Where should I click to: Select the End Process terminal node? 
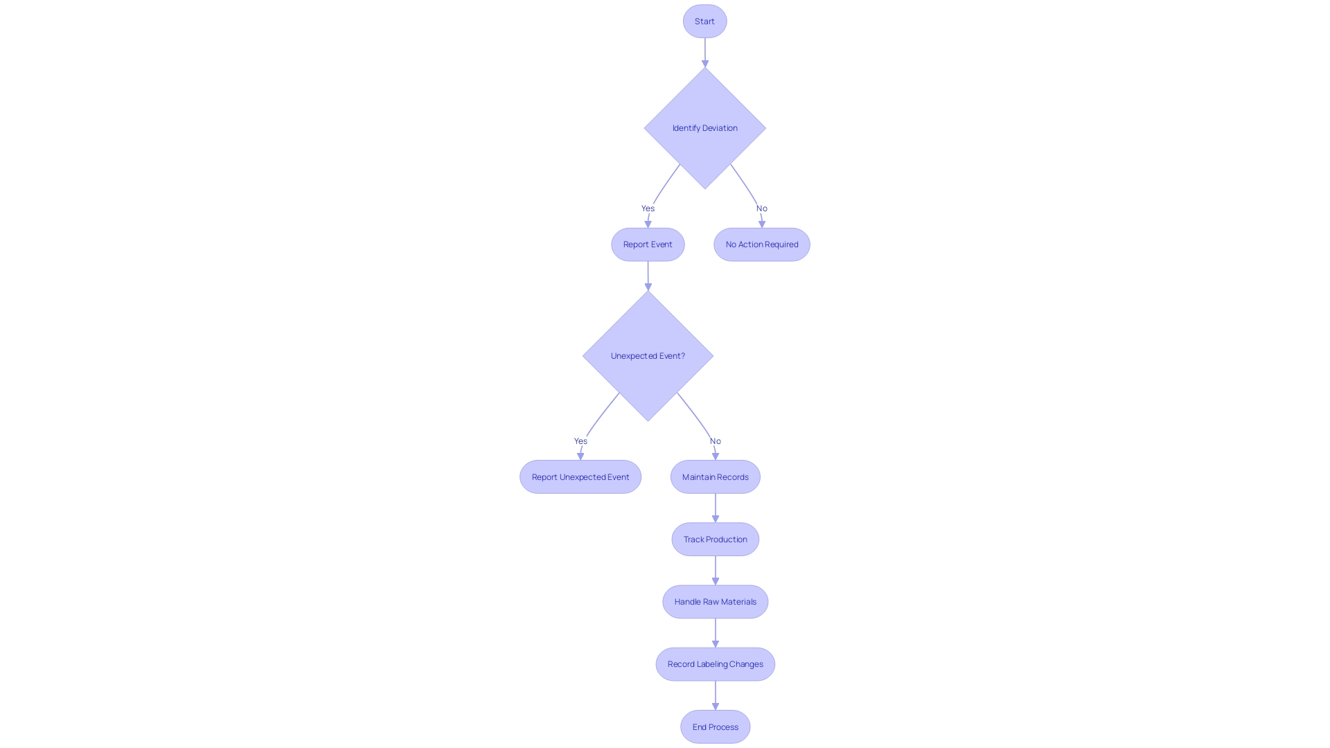pos(714,726)
